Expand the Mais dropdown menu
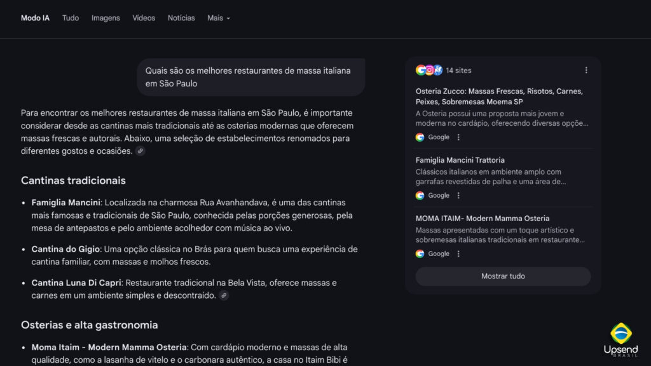Screen dimensions: 651x366 click(219, 18)
